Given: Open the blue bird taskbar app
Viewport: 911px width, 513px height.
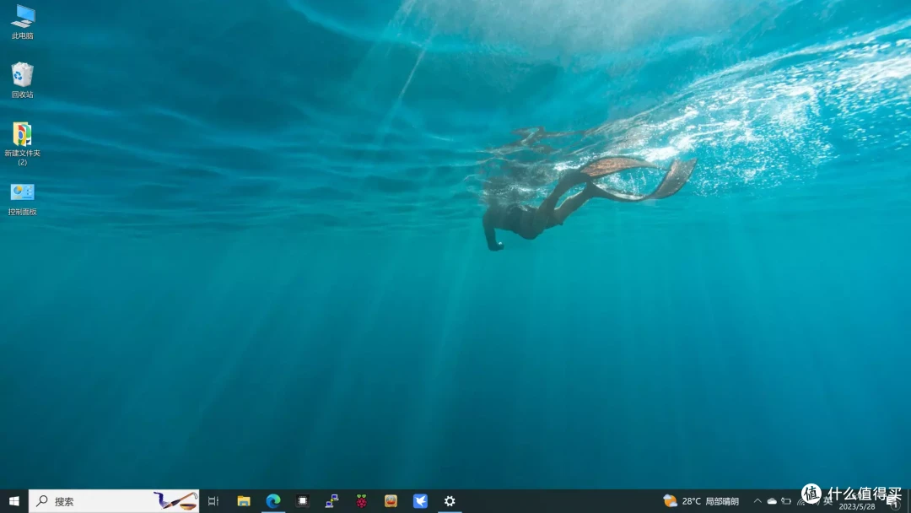Looking at the screenshot, I should pos(420,501).
